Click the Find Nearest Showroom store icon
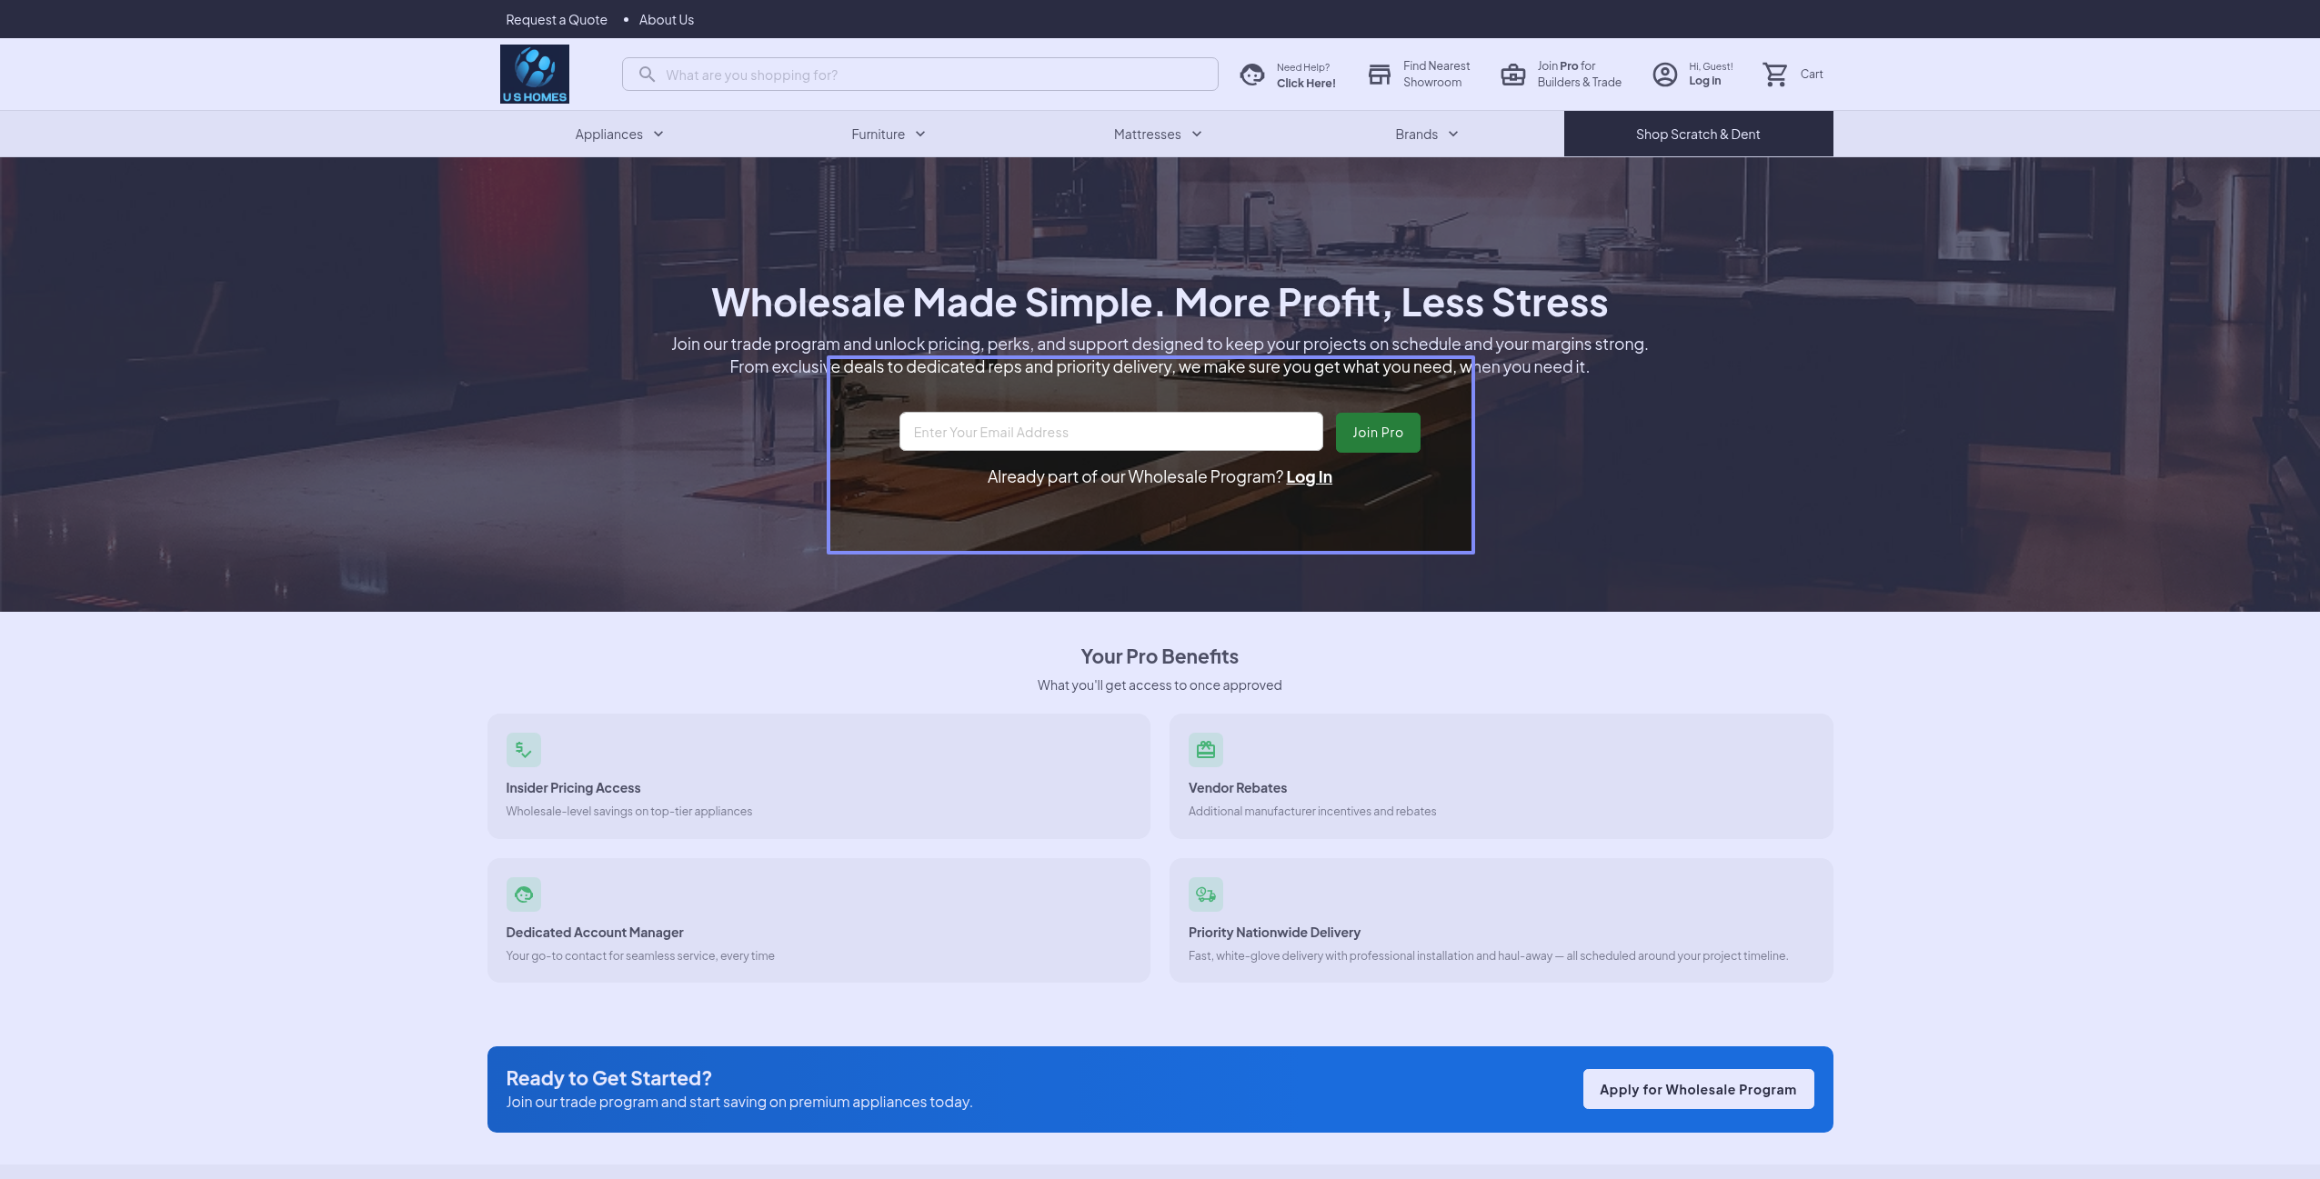The image size is (2320, 1179). pyautogui.click(x=1379, y=75)
